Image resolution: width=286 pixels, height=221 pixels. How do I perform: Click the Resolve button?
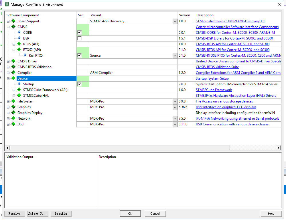tap(15, 214)
